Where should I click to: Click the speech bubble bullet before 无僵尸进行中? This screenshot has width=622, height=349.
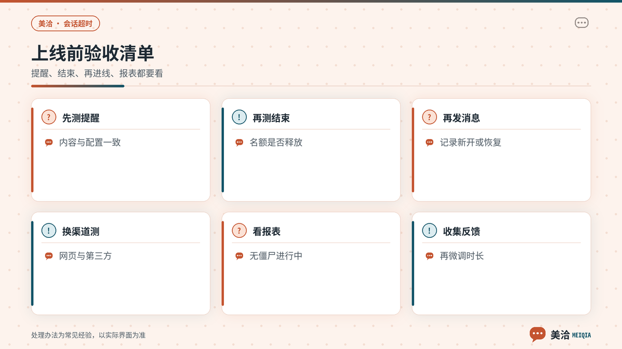[x=239, y=256]
